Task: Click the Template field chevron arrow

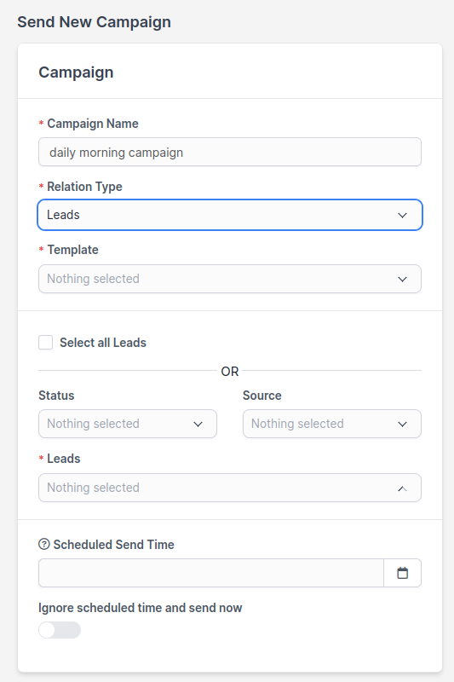Action: [x=402, y=280]
